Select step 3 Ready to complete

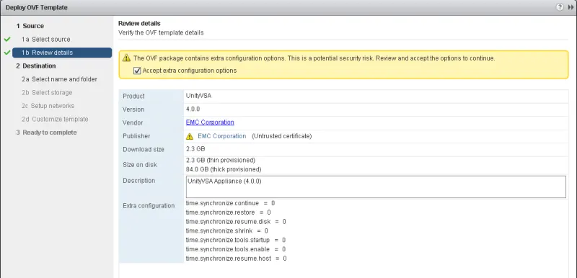[x=46, y=133]
